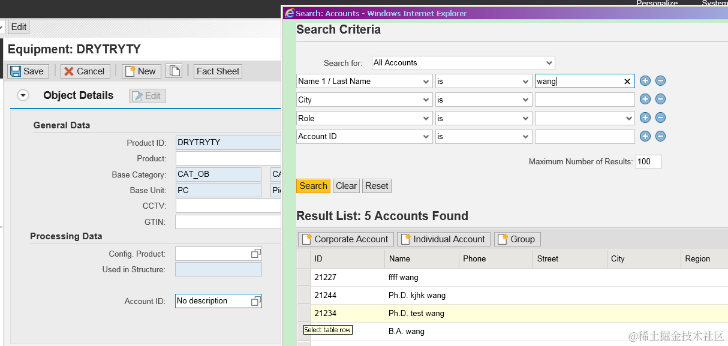The height and width of the screenshot is (346, 728).
Task: Click account ID 21234
Action: (326, 314)
